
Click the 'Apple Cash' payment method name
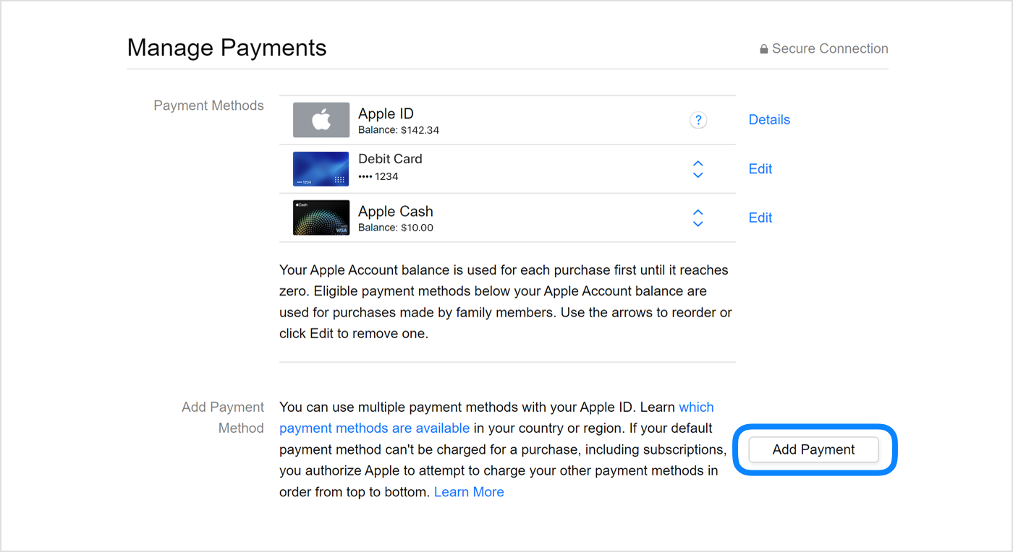396,212
